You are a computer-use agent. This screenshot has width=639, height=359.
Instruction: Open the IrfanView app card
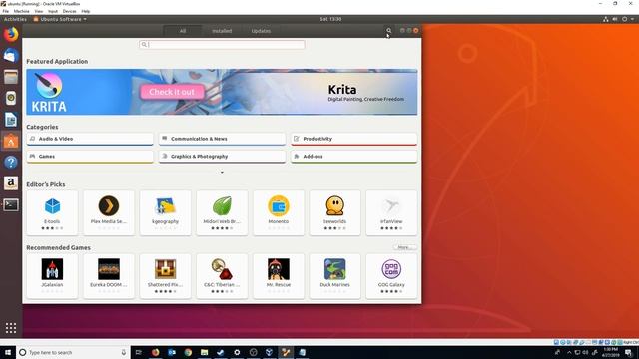pos(391,212)
